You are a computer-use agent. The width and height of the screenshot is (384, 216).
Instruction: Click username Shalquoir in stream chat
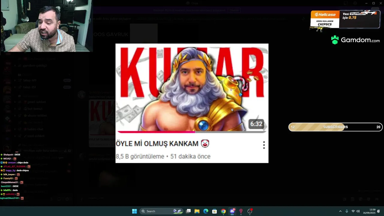(8, 155)
